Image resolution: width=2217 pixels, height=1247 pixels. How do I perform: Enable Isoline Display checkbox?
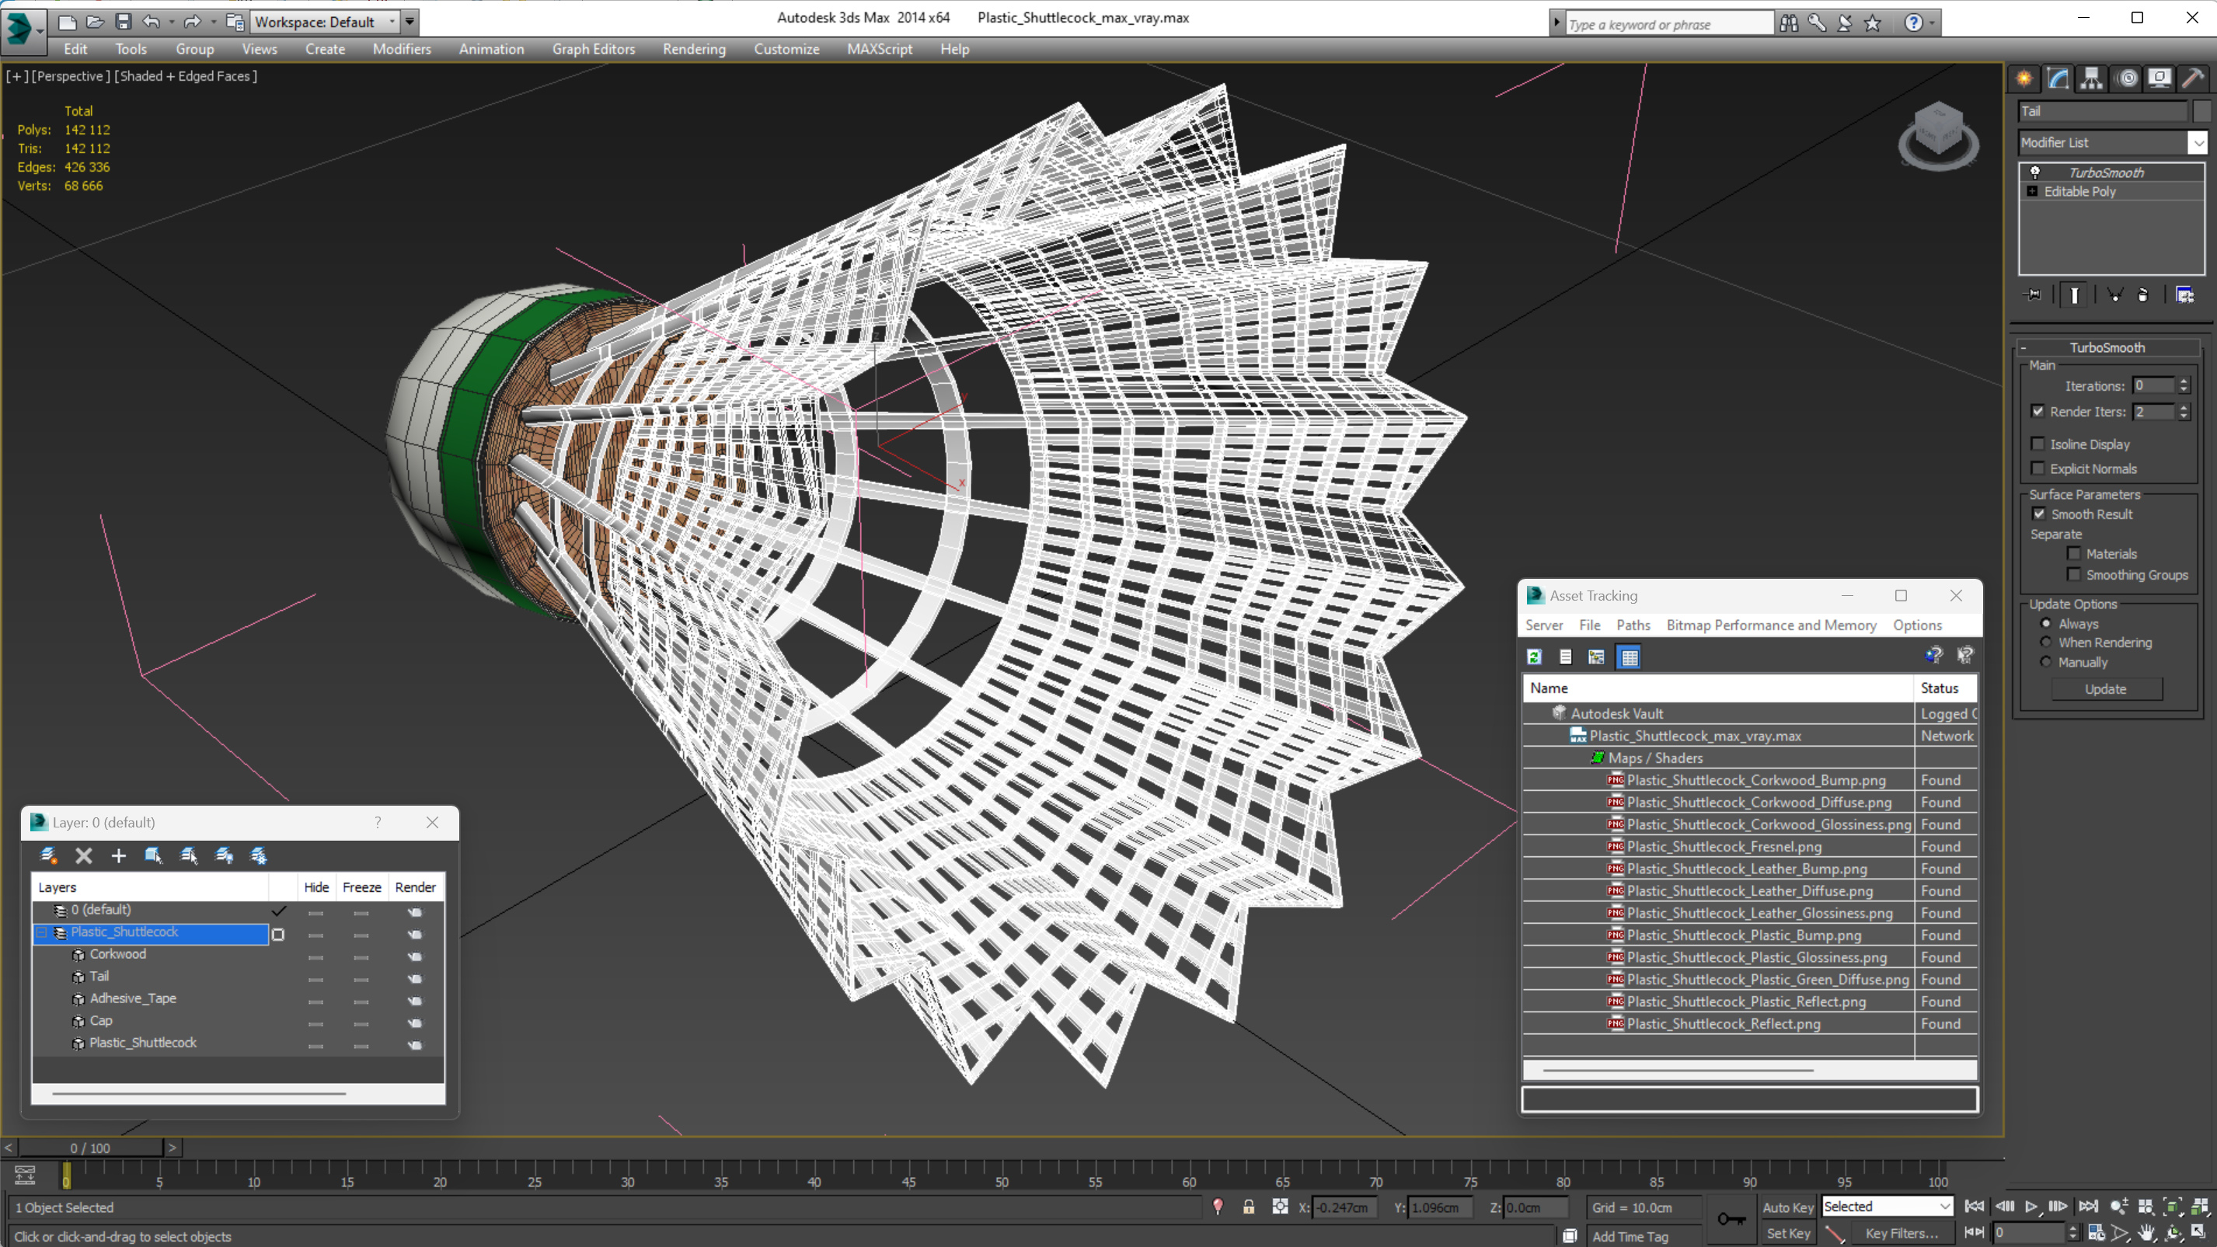click(2038, 444)
